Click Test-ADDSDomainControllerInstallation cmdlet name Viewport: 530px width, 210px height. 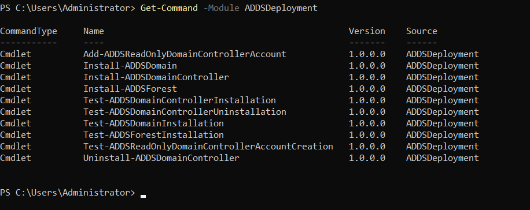pyautogui.click(x=179, y=100)
